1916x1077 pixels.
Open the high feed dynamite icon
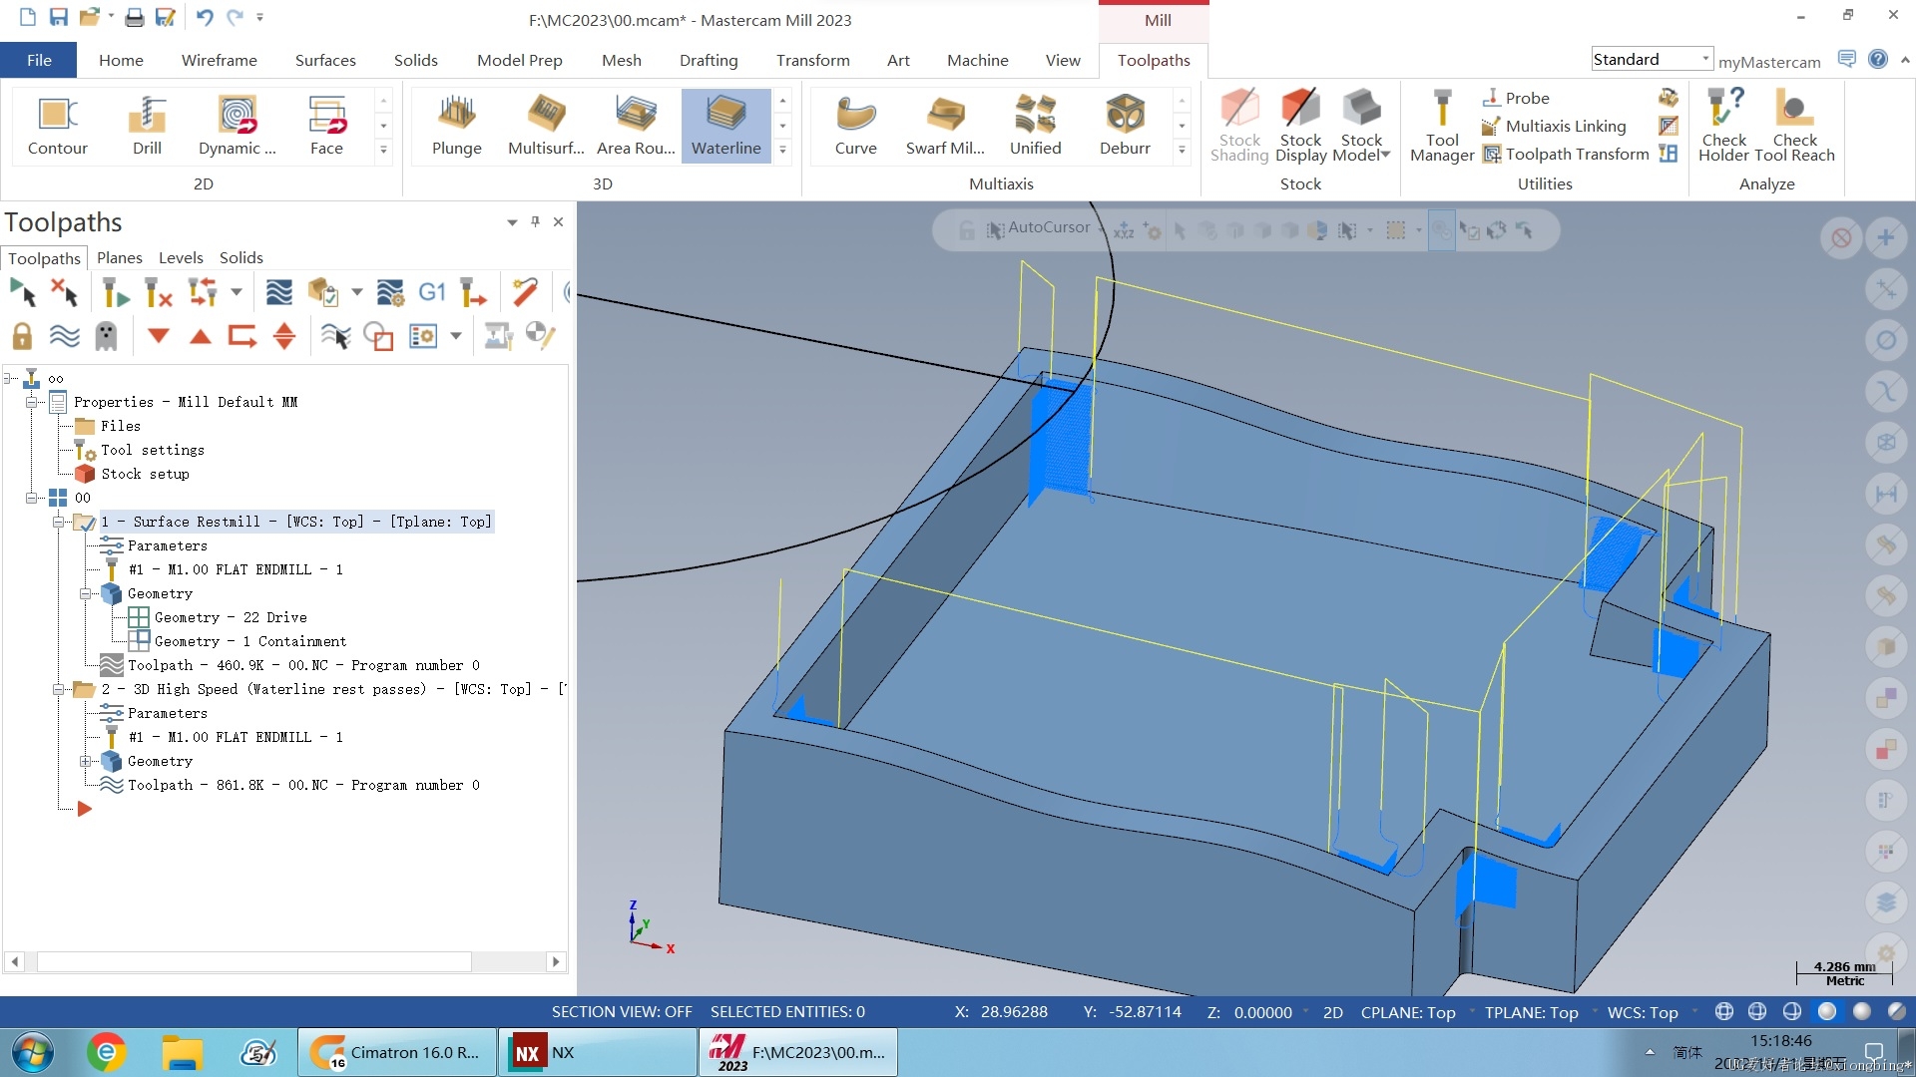pyautogui.click(x=526, y=292)
